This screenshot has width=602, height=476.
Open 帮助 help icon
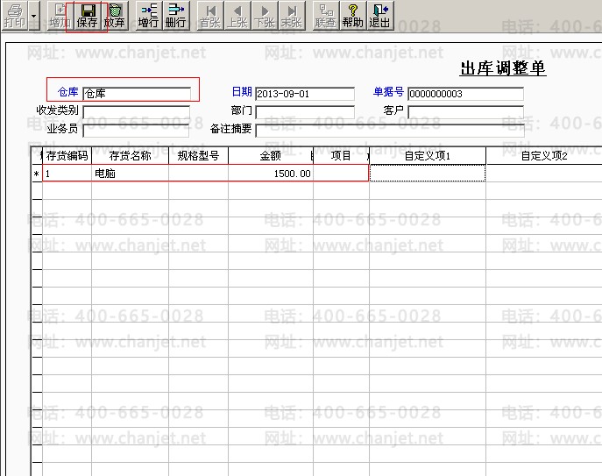pos(353,16)
